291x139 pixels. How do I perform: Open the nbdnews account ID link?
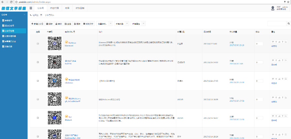tap(69, 83)
